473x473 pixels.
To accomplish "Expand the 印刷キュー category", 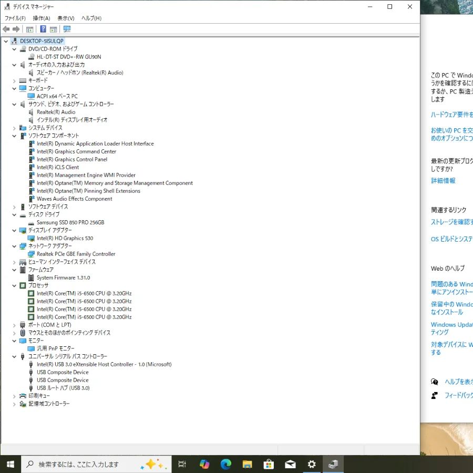I will 14,396.
